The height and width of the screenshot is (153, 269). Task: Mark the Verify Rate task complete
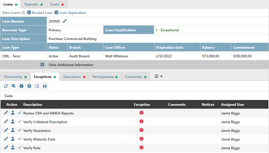[x=19, y=148]
